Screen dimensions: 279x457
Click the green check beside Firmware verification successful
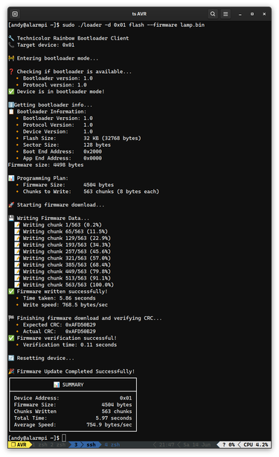pyautogui.click(x=11, y=338)
